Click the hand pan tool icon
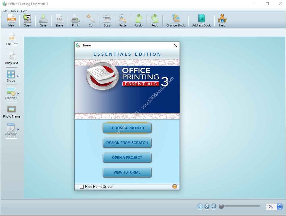Image resolution: width=286 pixels, height=216 pixels. (x=200, y=207)
